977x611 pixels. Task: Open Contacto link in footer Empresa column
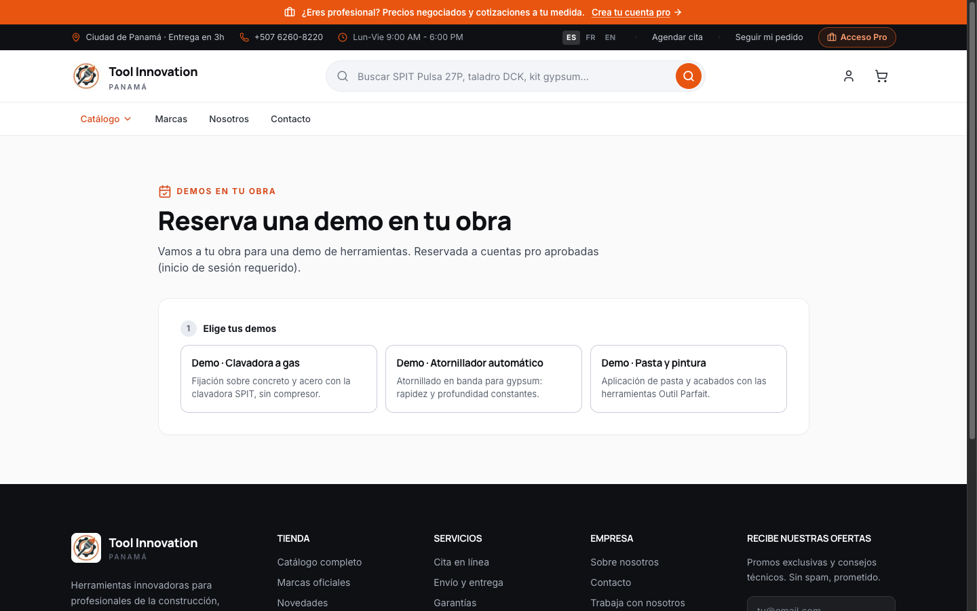click(x=611, y=582)
